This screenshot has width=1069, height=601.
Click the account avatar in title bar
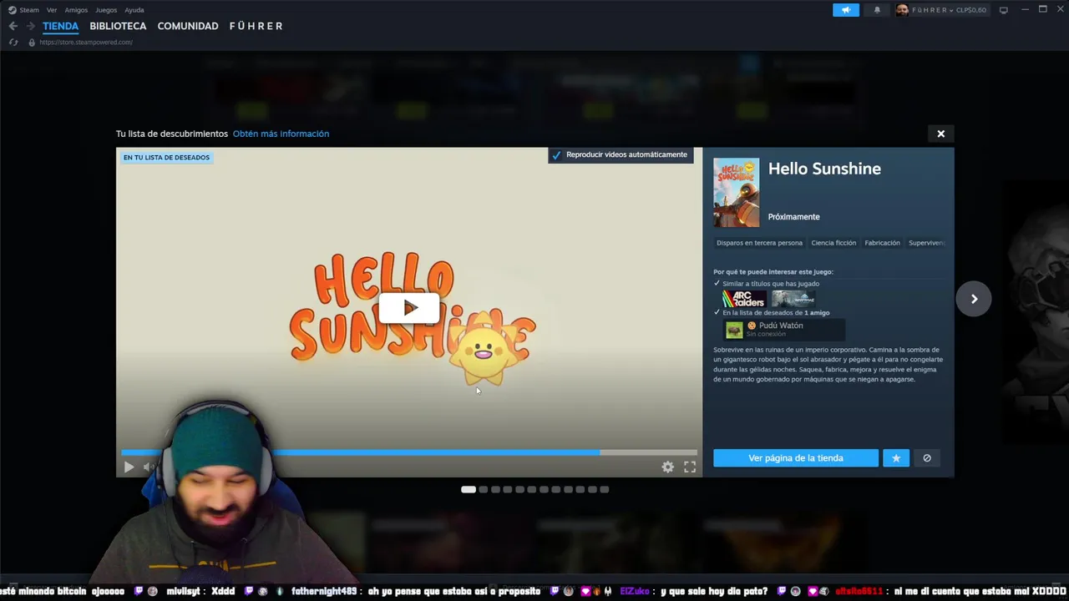[902, 10]
